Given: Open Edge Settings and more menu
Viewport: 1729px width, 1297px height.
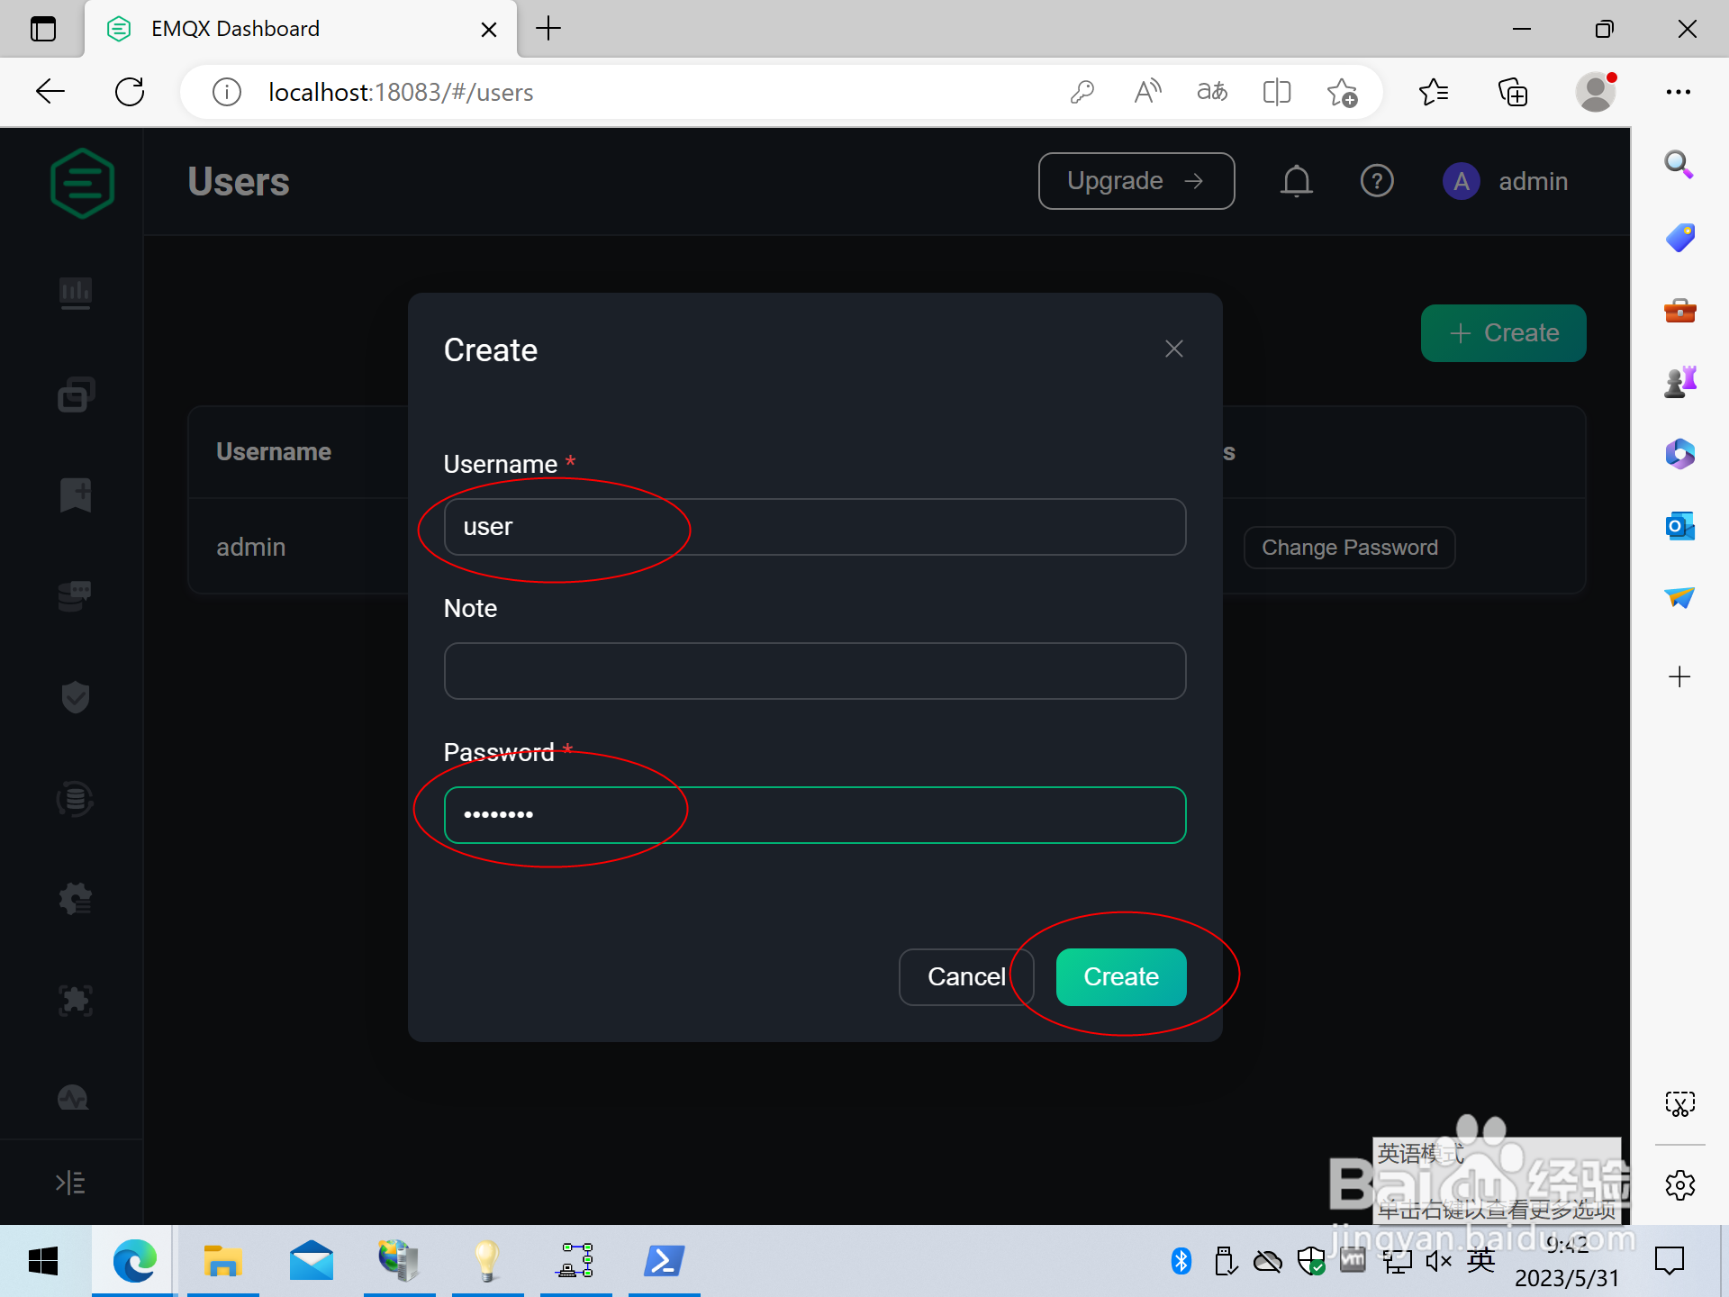Looking at the screenshot, I should (1678, 91).
